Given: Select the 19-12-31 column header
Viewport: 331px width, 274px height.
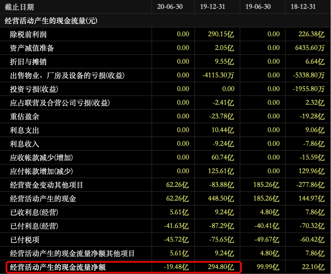Looking at the screenshot, I should [x=213, y=7].
